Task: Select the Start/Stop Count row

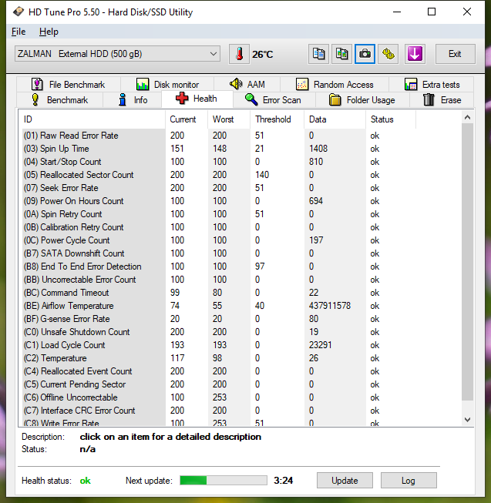Action: [218, 162]
